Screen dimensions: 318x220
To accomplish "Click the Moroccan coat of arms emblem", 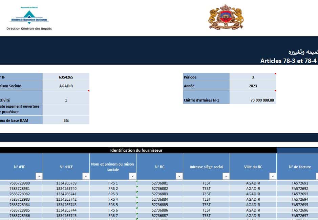I will (x=226, y=17).
